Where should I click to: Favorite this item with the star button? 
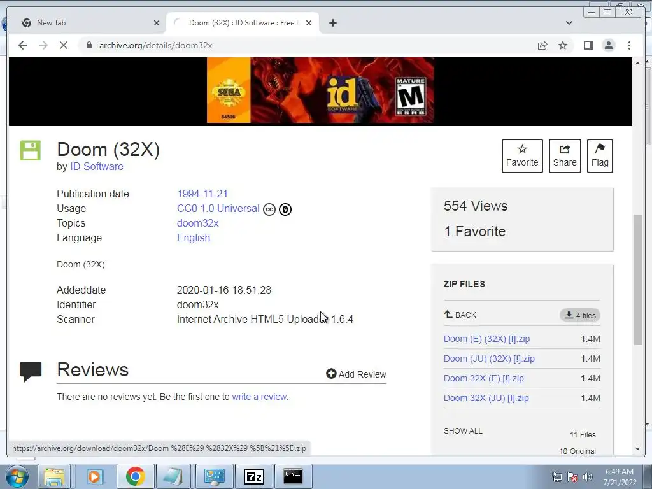pyautogui.click(x=522, y=155)
